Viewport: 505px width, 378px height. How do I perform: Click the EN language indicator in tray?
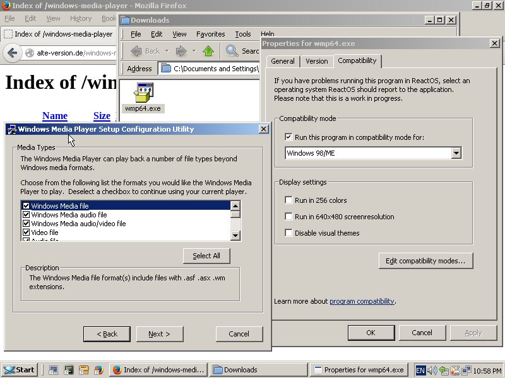[x=420, y=370]
